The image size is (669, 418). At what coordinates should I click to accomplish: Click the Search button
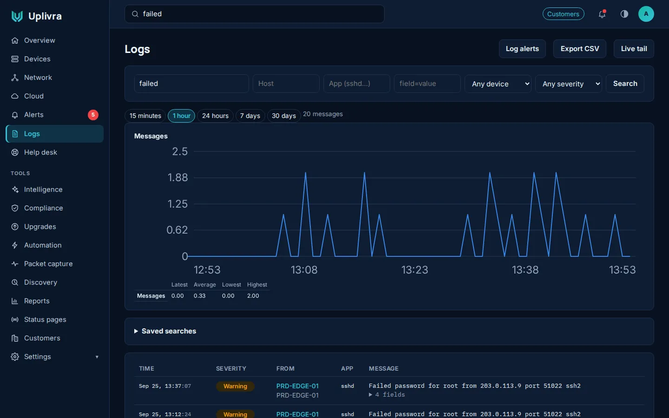(625, 84)
